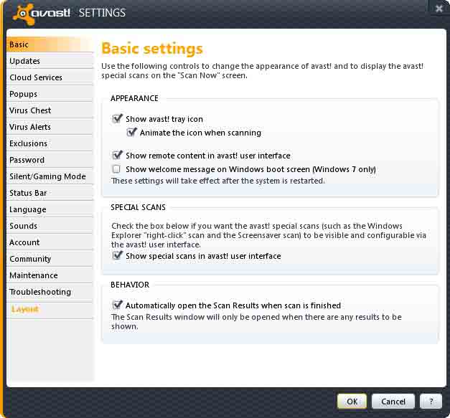The width and height of the screenshot is (450, 418).
Task: Click the Basic settings heading
Action: (x=152, y=49)
